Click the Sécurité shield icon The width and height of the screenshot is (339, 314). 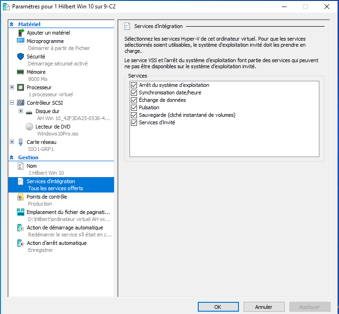(21, 56)
